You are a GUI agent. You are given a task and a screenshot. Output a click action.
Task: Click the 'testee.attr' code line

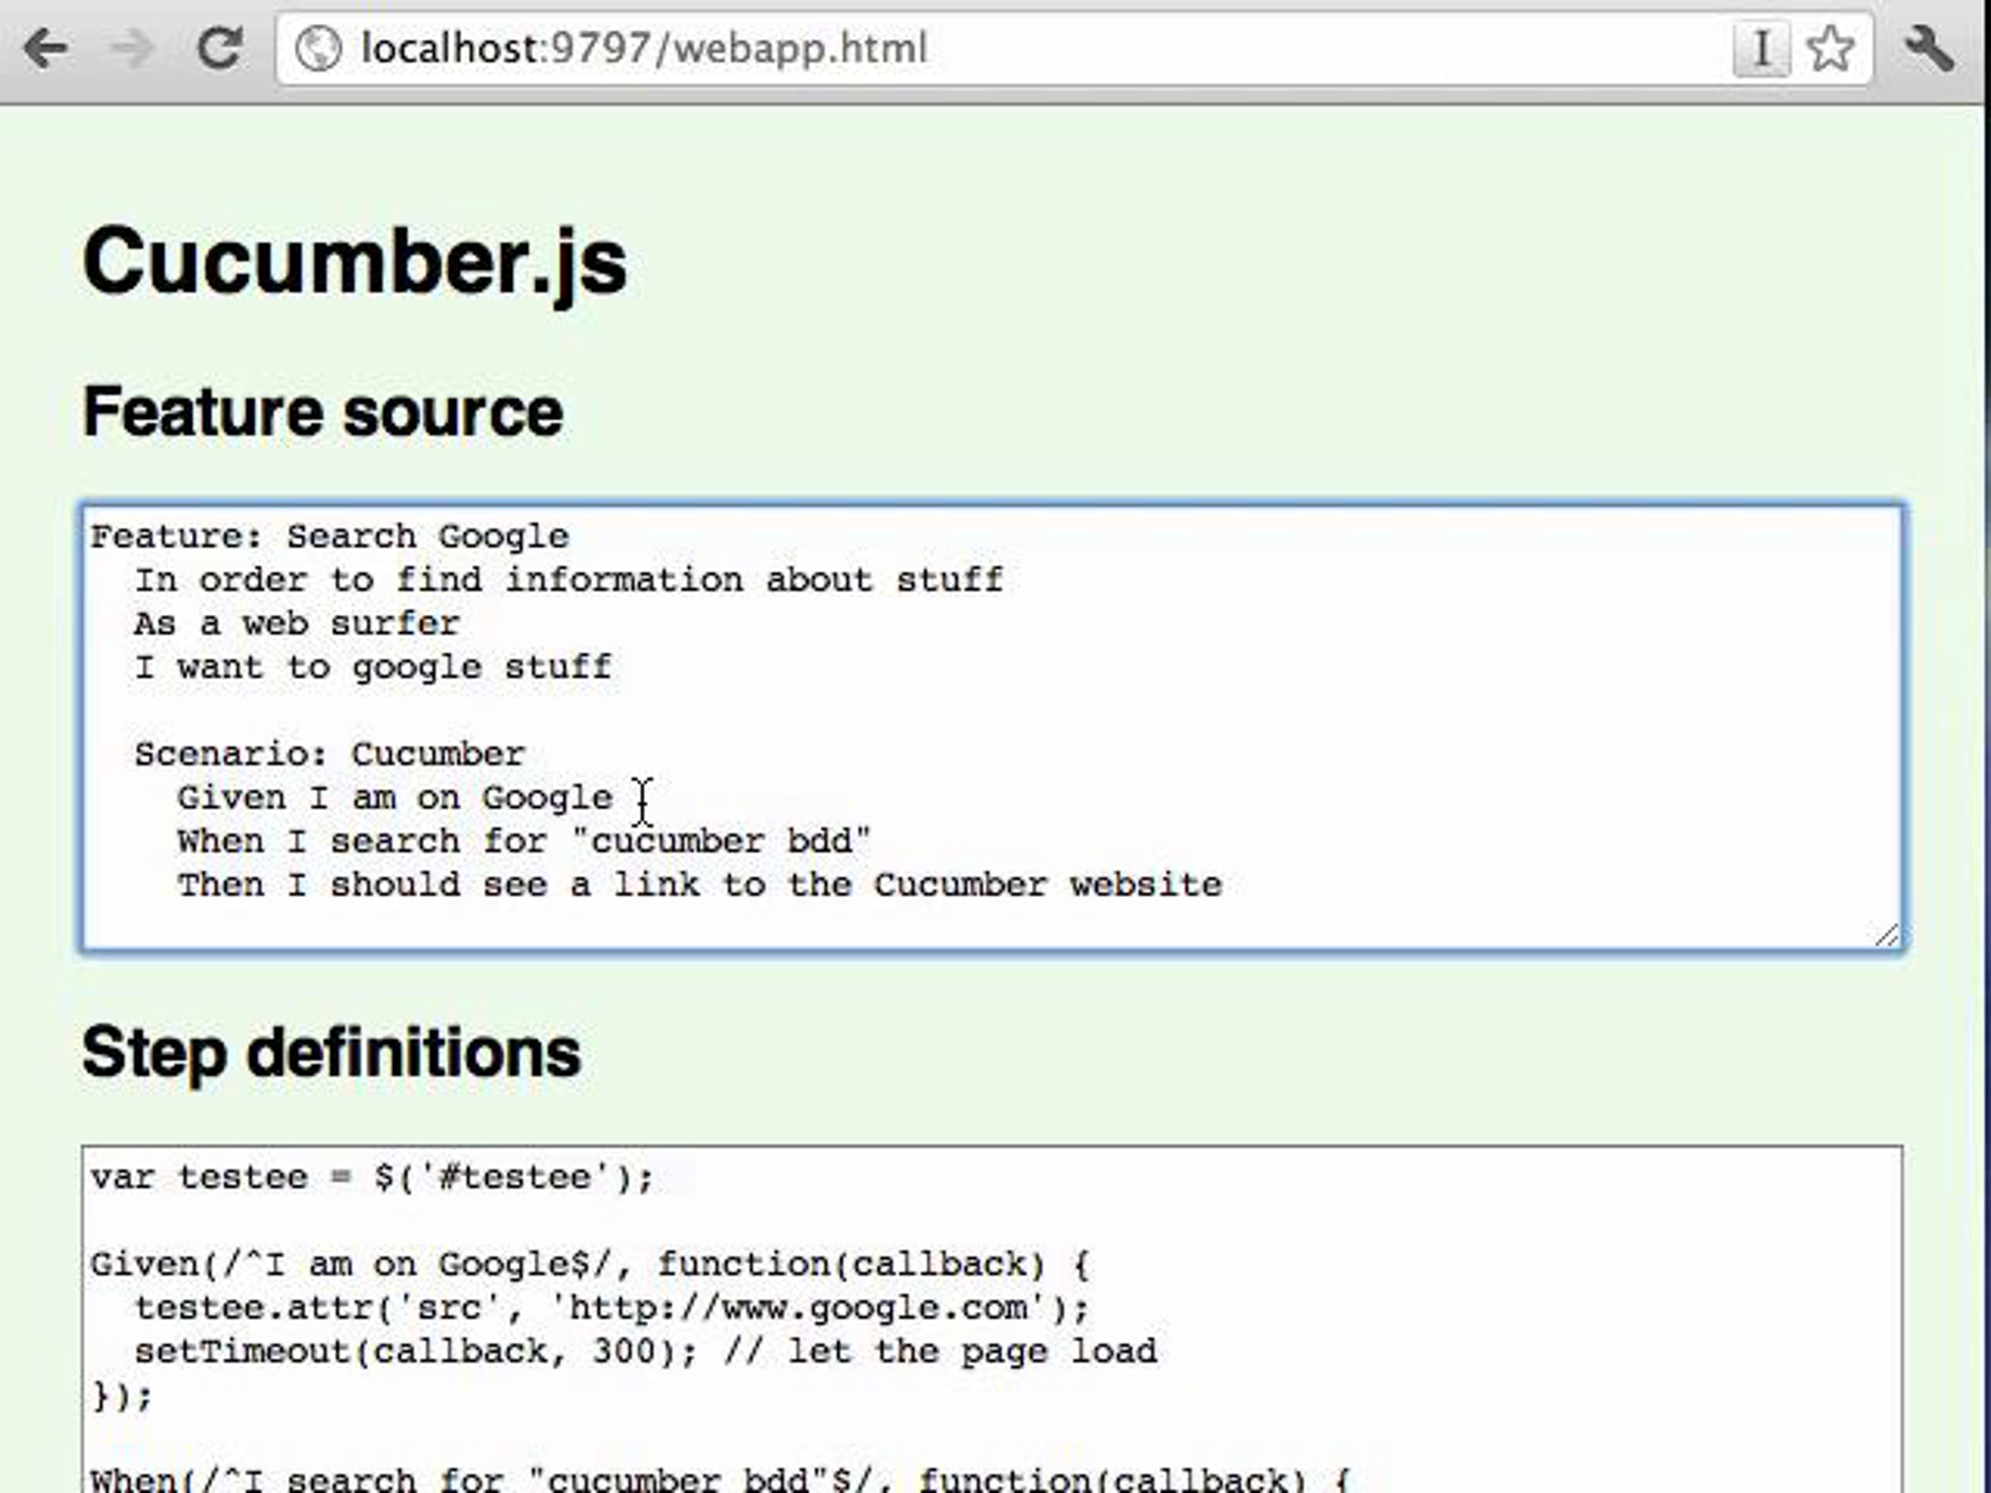pyautogui.click(x=612, y=1307)
